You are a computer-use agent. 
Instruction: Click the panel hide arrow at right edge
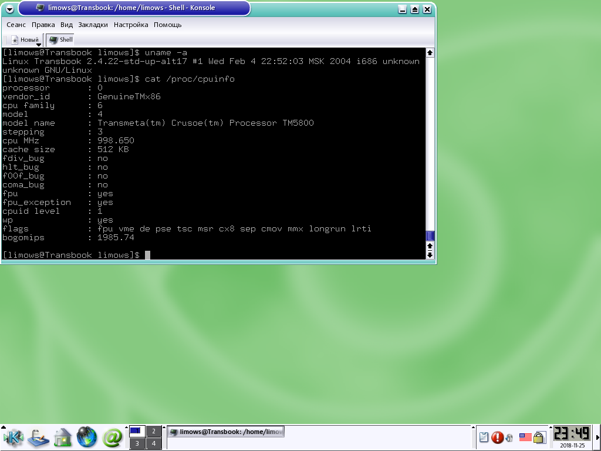(x=597, y=437)
